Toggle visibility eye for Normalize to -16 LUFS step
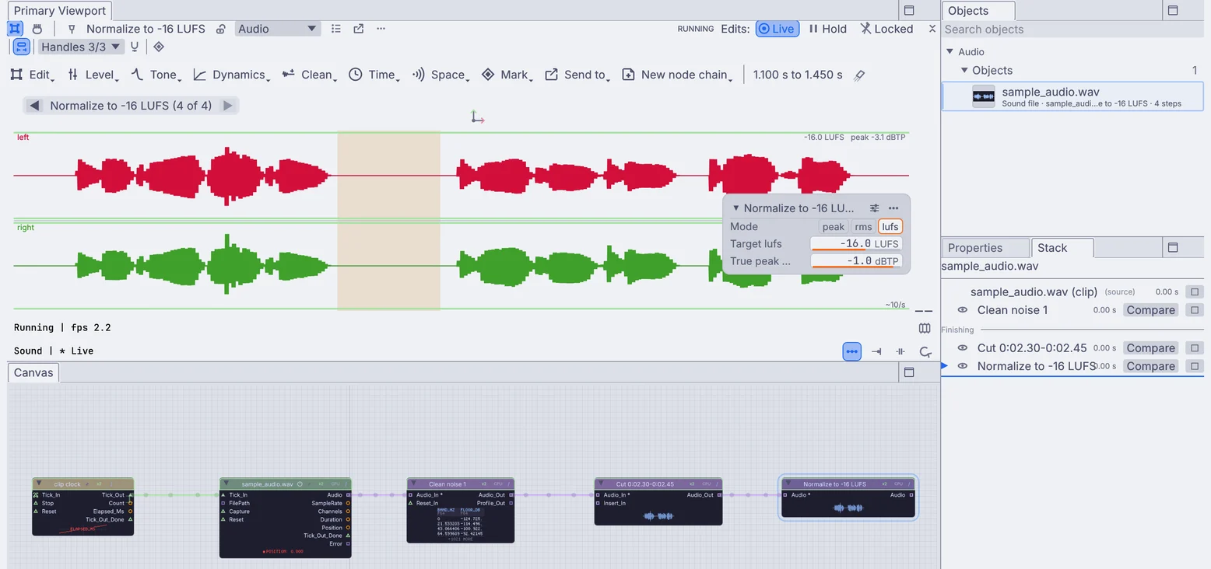 (963, 366)
